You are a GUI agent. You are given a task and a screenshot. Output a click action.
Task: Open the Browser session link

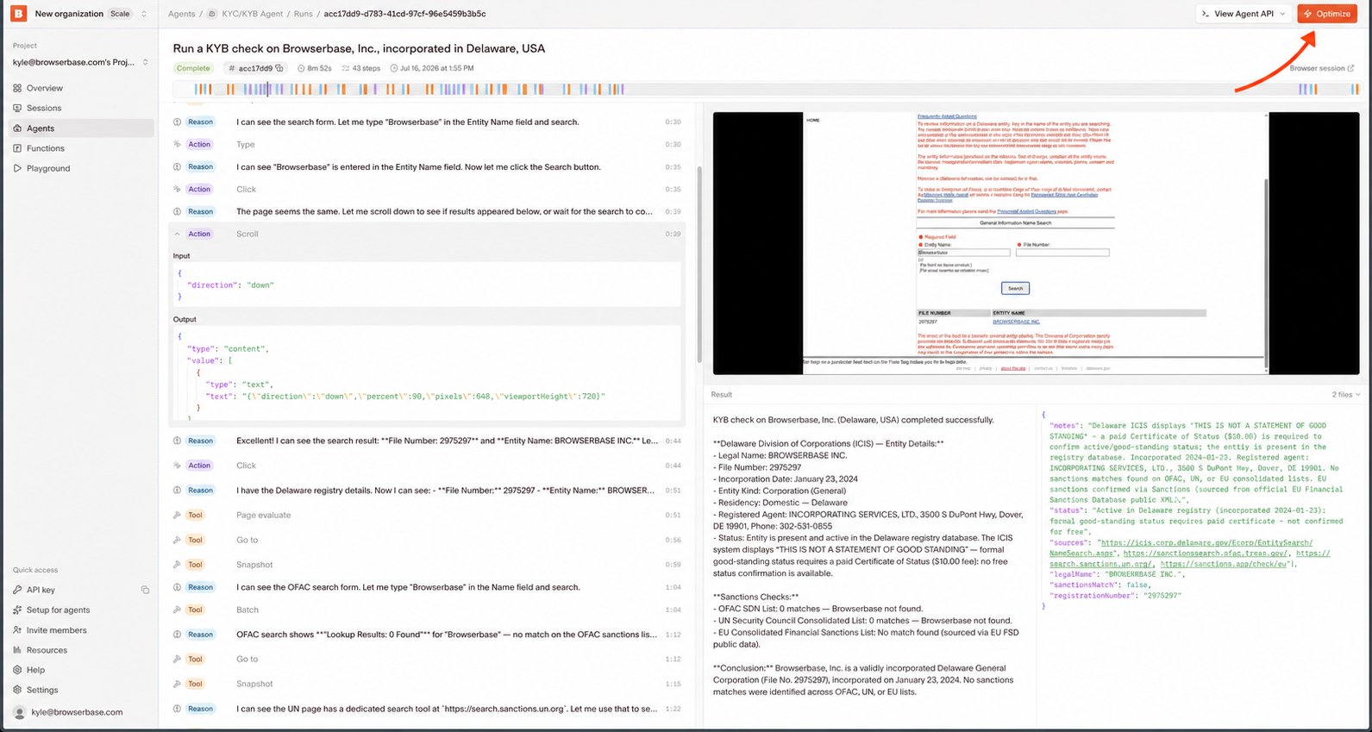pyautogui.click(x=1322, y=68)
